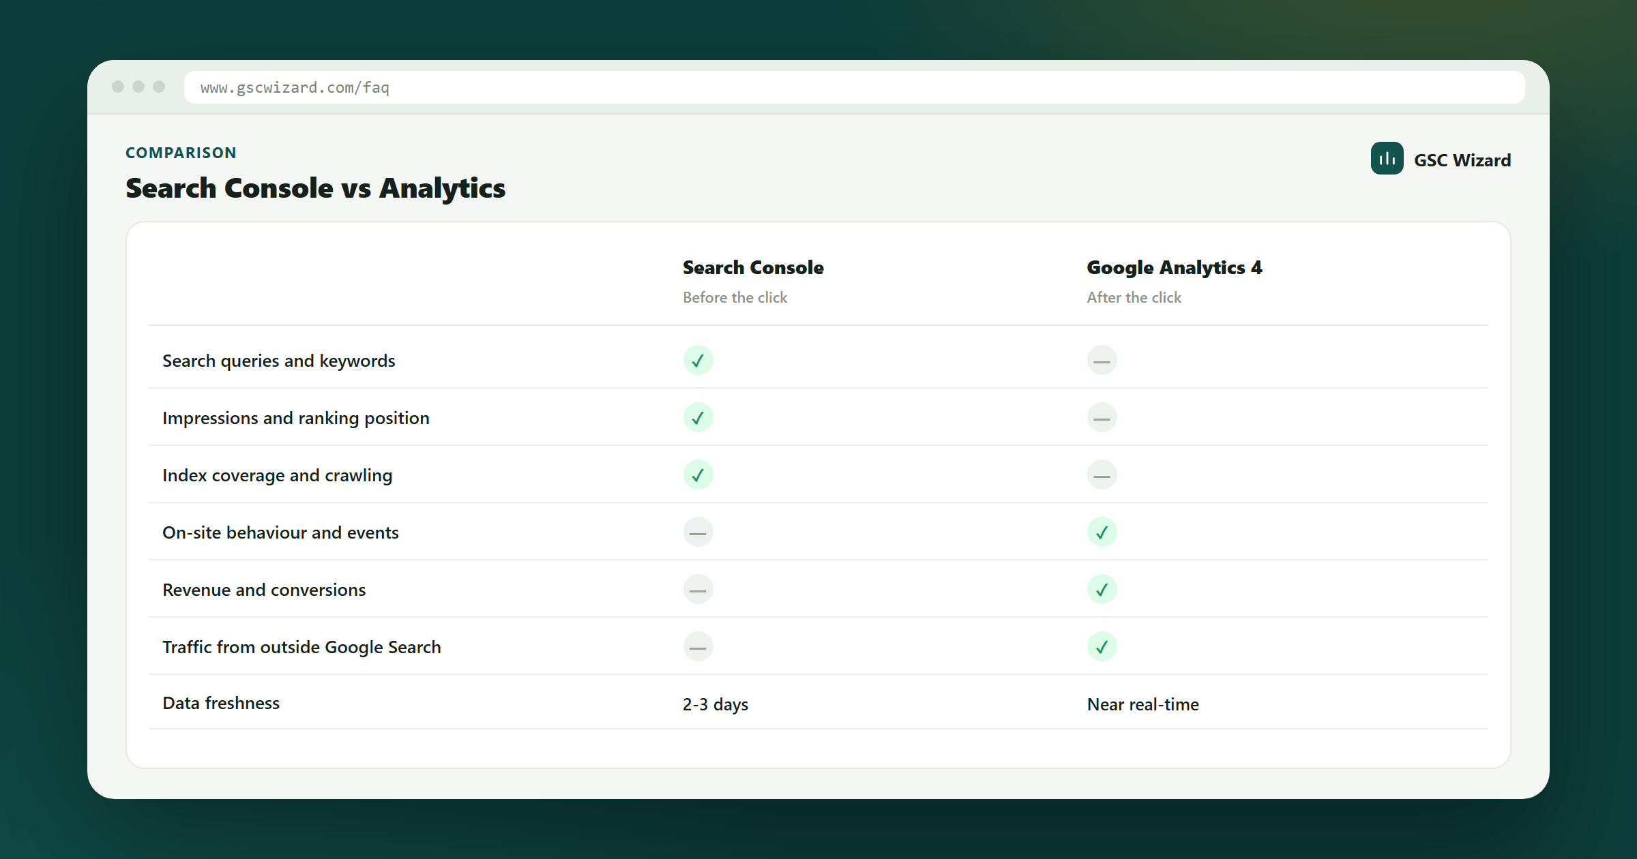Click the Search Console checkmark for Impressions and ranking position
The image size is (1637, 859).
click(698, 417)
